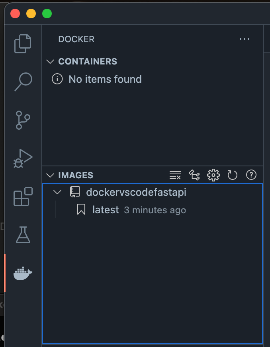The image size is (270, 347).
Task: Show the Extensions view
Action: (x=23, y=196)
